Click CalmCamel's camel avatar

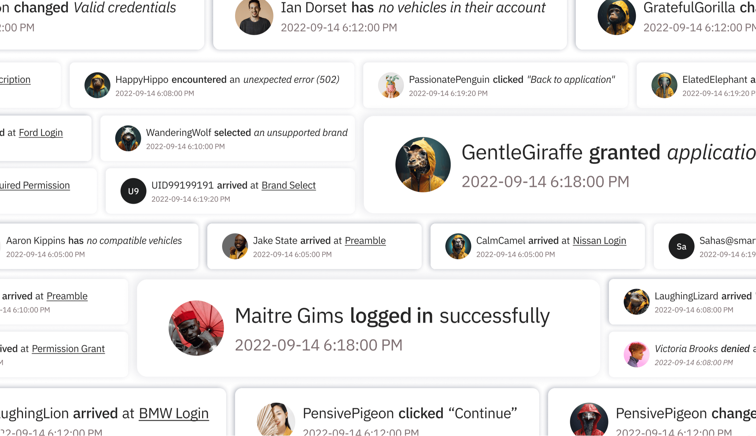click(458, 246)
